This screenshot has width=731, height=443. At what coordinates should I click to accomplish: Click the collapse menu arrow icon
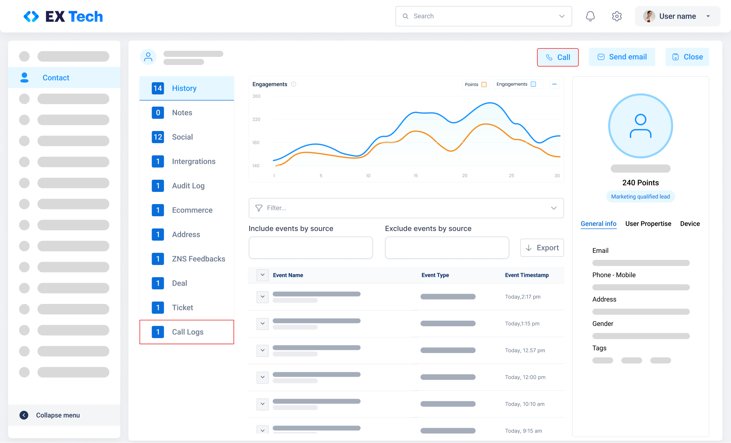point(24,415)
